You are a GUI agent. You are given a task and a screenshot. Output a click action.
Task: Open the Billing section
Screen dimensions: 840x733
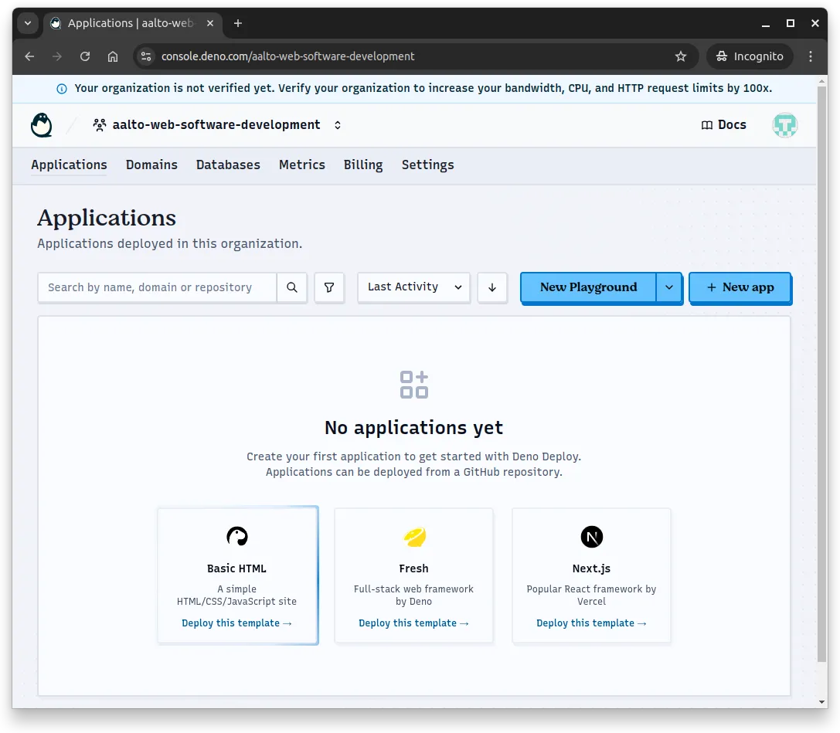pos(362,165)
